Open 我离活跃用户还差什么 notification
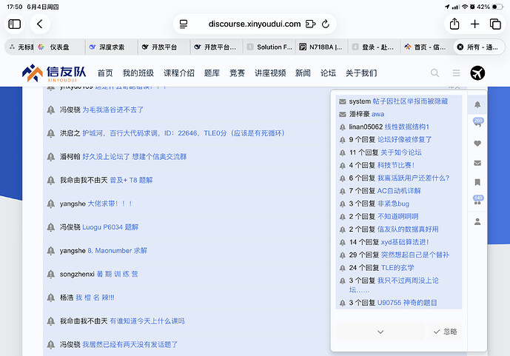This screenshot has height=356, width=510. point(399,178)
